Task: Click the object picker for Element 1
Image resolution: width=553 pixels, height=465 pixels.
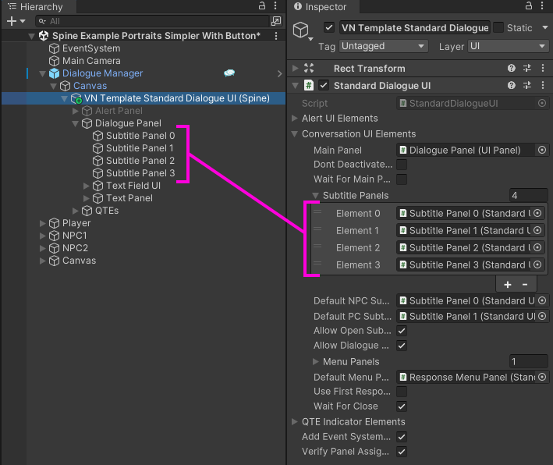Action: (537, 230)
